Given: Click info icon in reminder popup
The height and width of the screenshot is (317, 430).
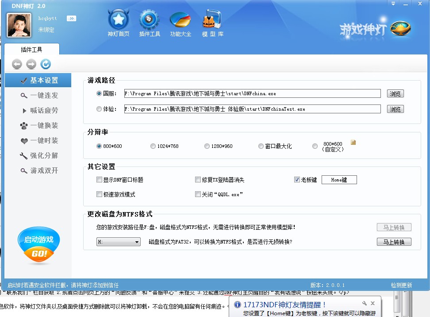Looking at the screenshot, I should pyautogui.click(x=238, y=304).
